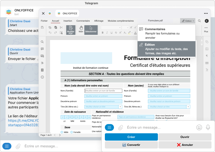Open the Édition mode dropdown
The height and width of the screenshot is (152, 215).
point(188,21)
